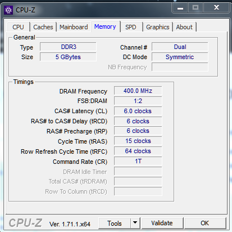The image size is (232, 232).
Task: Select the 6.0 clocks CAS Latency value
Action: pyautogui.click(x=138, y=111)
